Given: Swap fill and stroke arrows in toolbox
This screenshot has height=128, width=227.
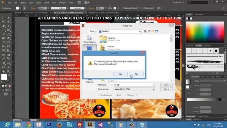Looking at the screenshot, I should pyautogui.click(x=9, y=75).
